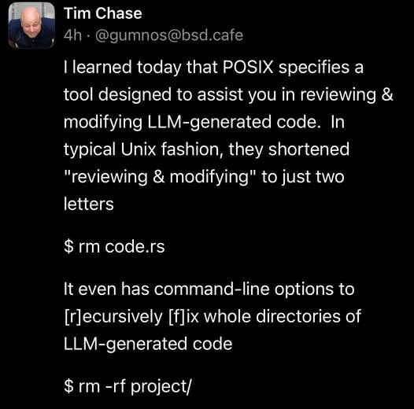Screen dimensions: 414x409
Task: Click the Tim Chase display name
Action: [102, 13]
